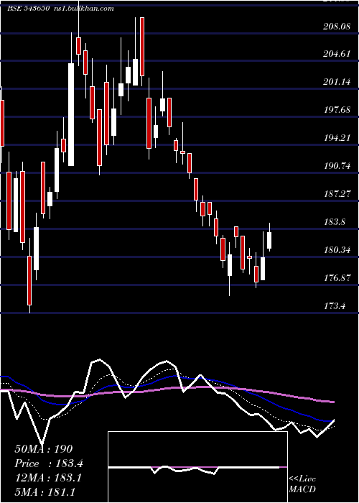Click the 50MA : 190 readout
Screen dimensions: 359x503
(x=44, y=449)
